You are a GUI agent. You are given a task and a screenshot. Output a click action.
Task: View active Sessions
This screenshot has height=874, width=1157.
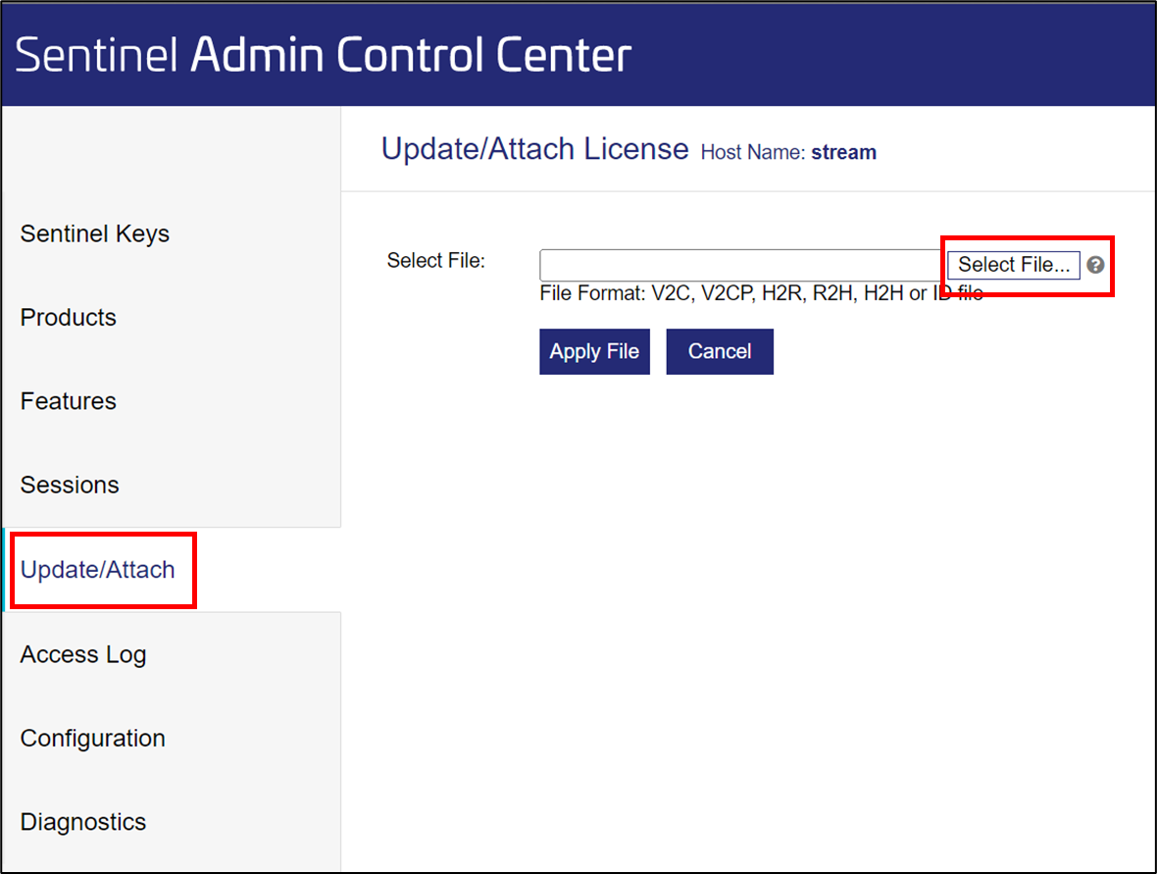coord(69,485)
